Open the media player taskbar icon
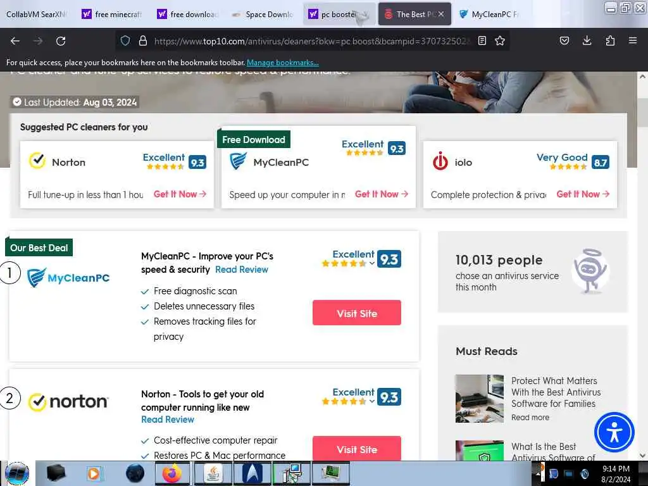This screenshot has height=486, width=648. click(94, 473)
